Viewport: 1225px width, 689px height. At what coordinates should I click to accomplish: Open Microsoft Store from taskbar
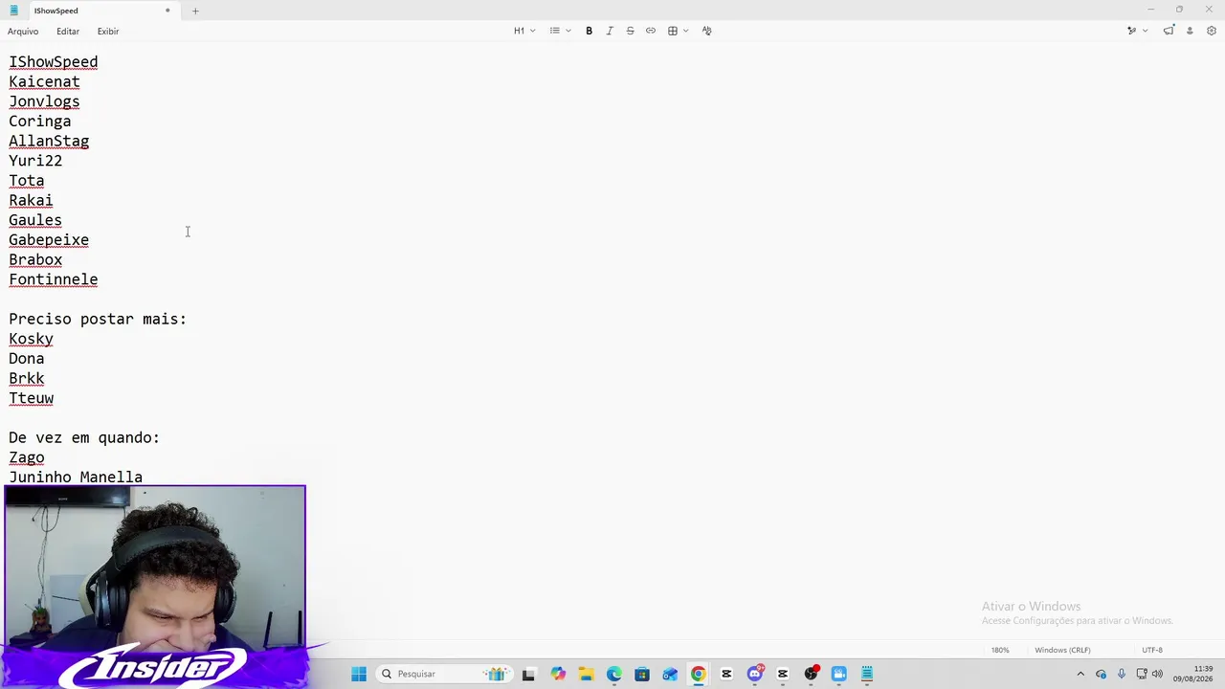click(642, 674)
